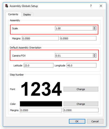Increase Scale with the up arrow
Screen dimensions: 109x129
point(94,27)
